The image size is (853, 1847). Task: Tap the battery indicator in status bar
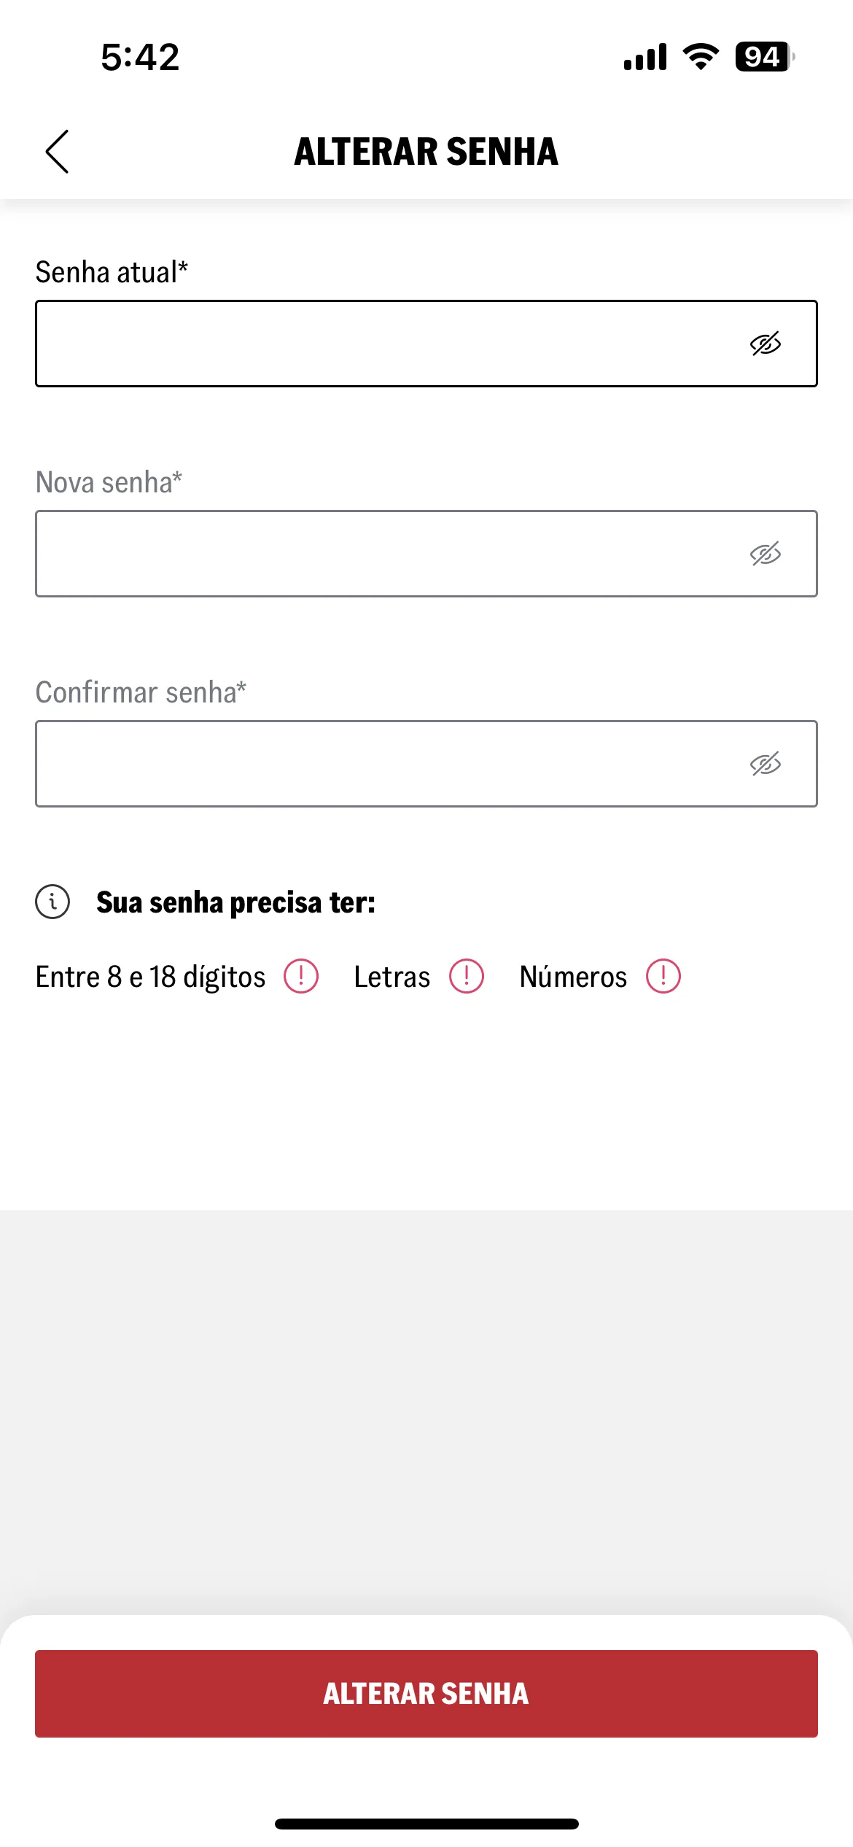(x=765, y=57)
